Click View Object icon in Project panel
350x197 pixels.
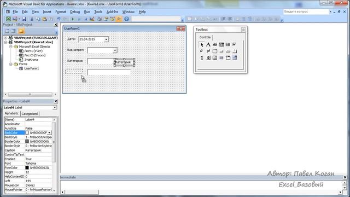[14, 31]
